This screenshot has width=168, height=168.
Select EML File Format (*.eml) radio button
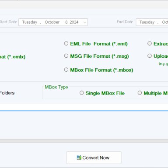point(66,43)
